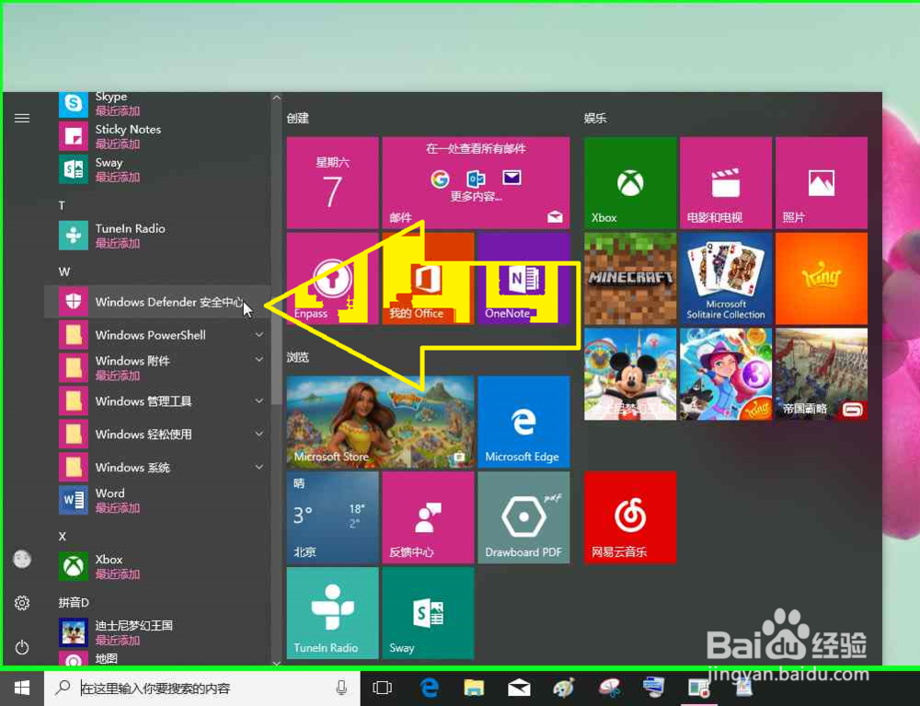Open File Explorer from taskbar
The image size is (920, 706).
[x=474, y=688]
